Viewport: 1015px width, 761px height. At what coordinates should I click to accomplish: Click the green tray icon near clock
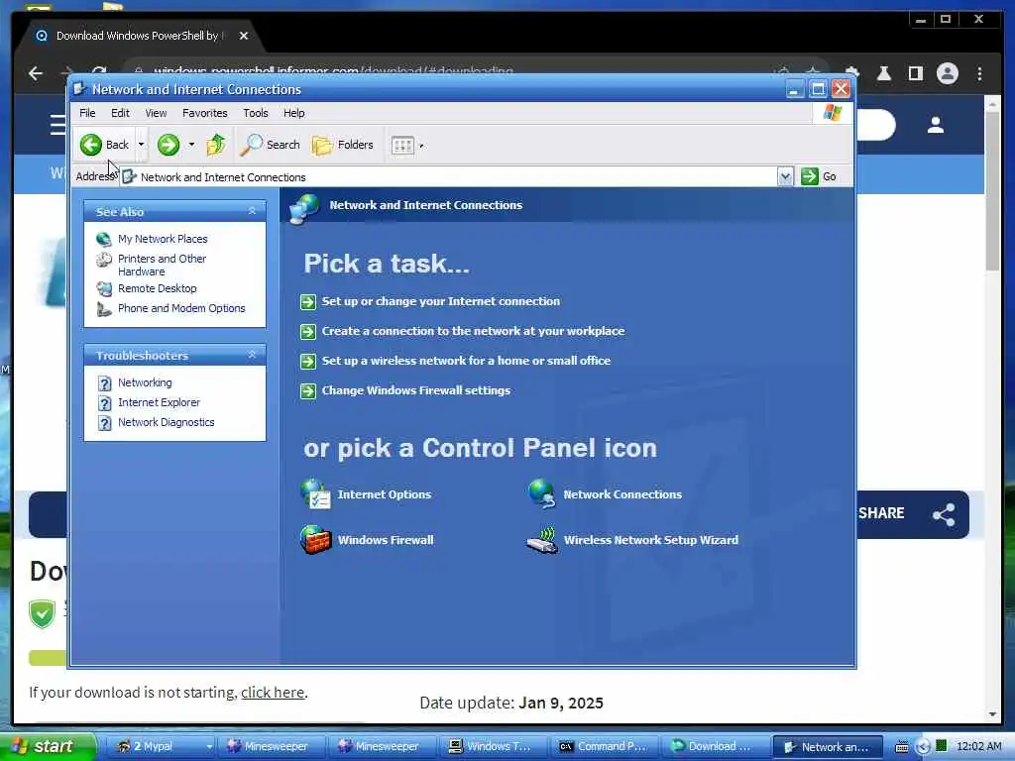coord(942,746)
